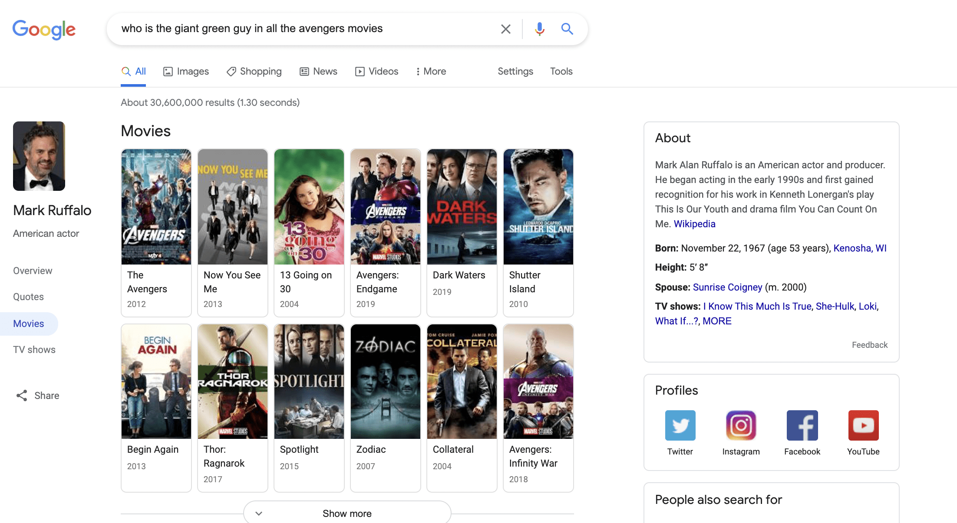The width and height of the screenshot is (957, 523).
Task: Switch to the Images tab
Action: point(186,72)
